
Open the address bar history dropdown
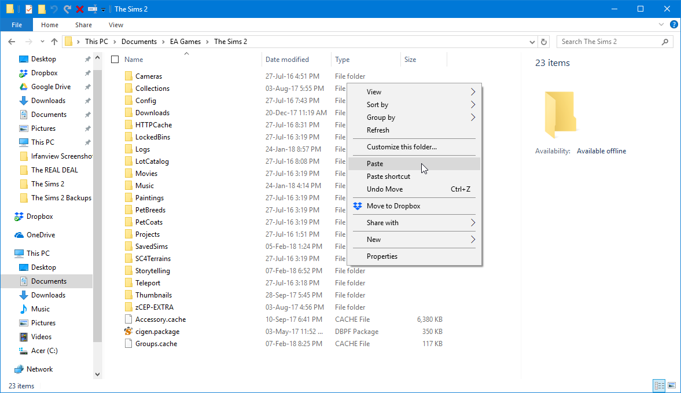pos(532,42)
